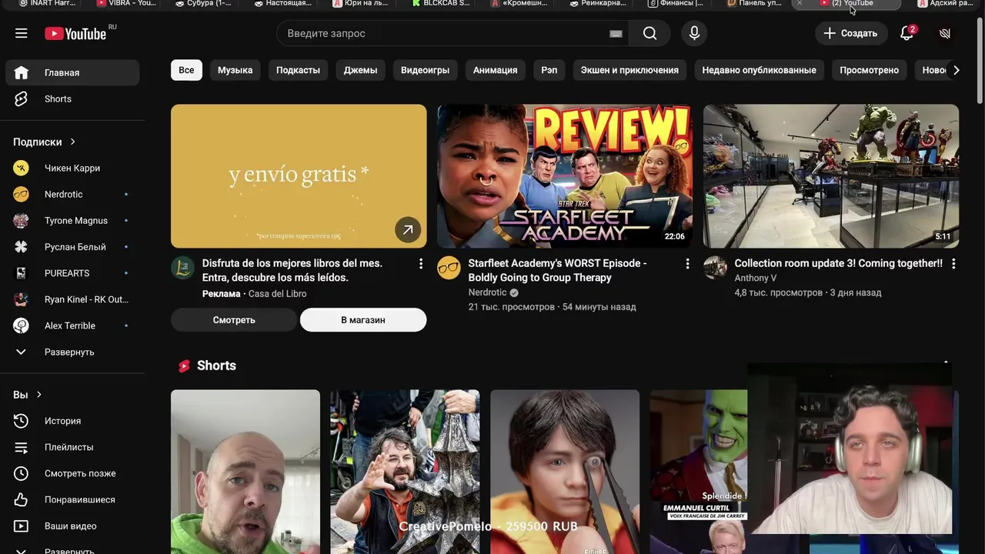Open the Anthony V channel avatar
Screen dimensions: 985x554
(715, 268)
